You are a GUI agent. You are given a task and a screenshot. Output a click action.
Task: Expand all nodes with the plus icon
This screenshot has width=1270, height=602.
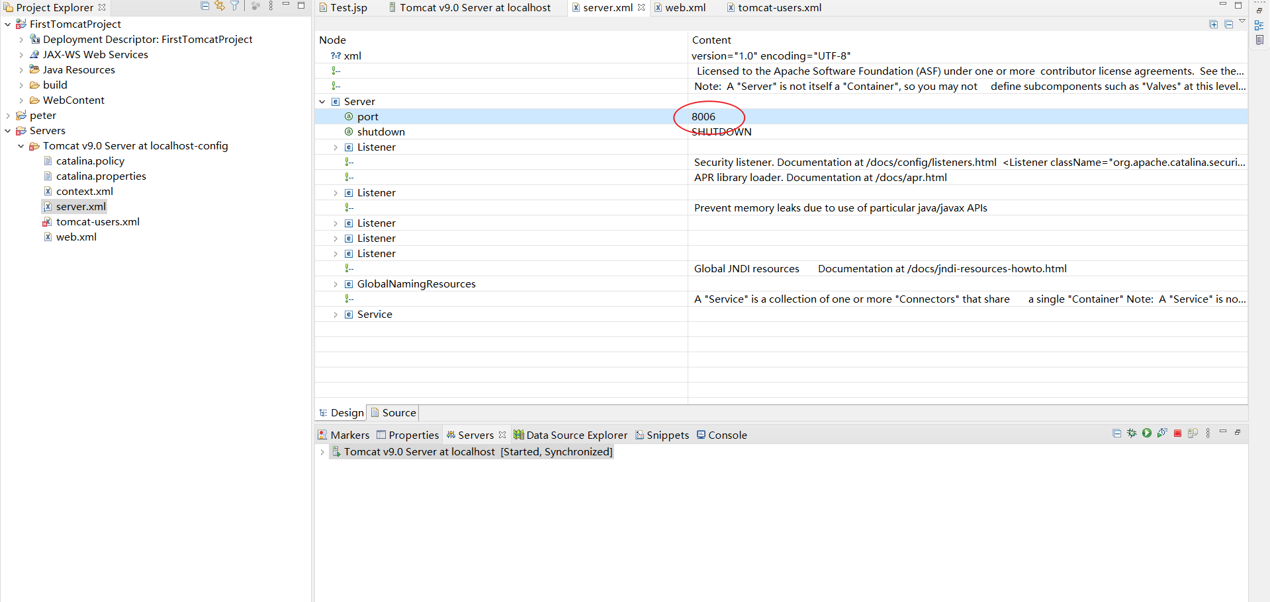click(x=1214, y=24)
